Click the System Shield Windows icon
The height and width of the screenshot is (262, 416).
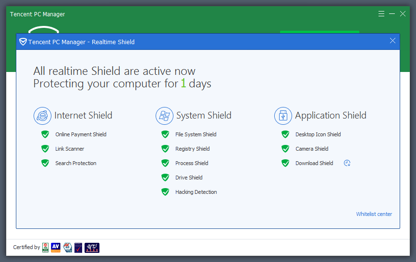tap(164, 116)
